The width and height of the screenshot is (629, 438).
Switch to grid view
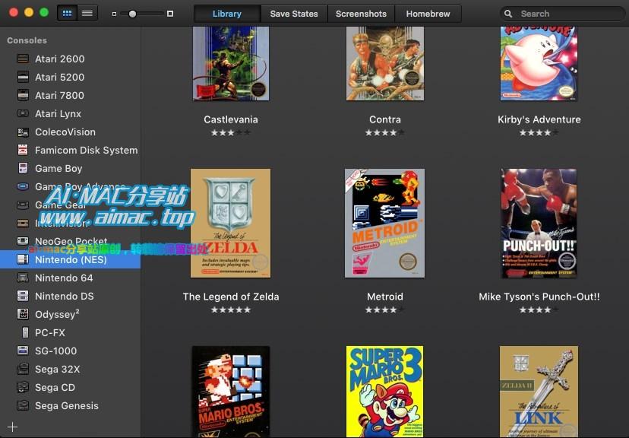tap(68, 13)
